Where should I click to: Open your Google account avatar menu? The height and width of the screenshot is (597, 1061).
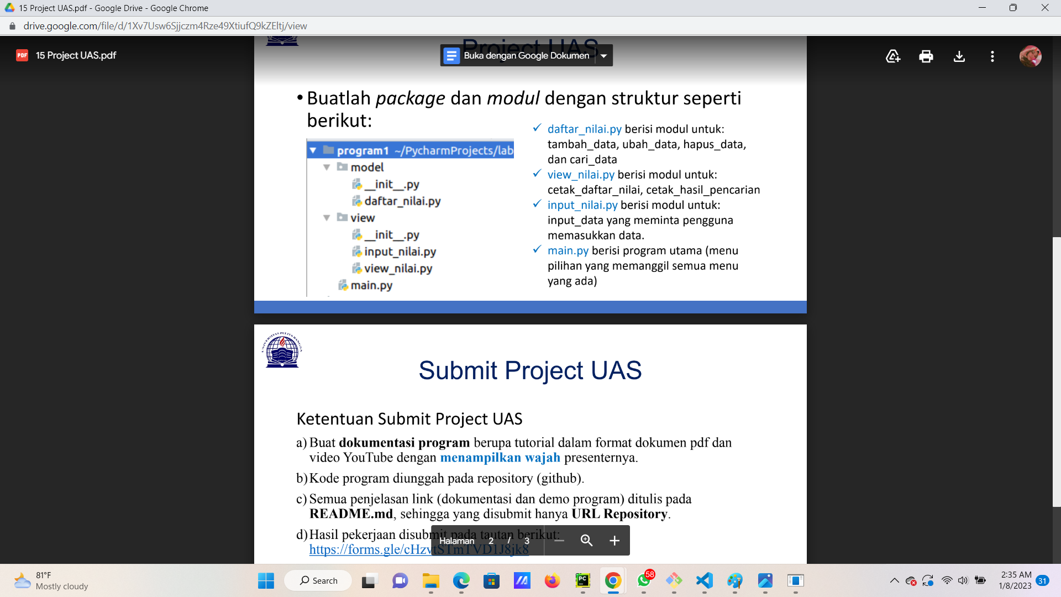point(1031,56)
